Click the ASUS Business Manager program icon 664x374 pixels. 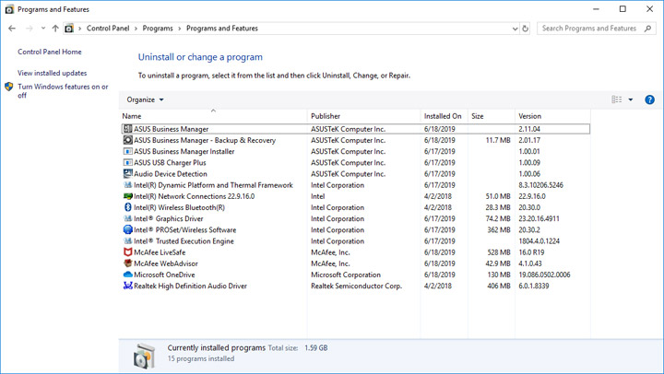point(127,129)
